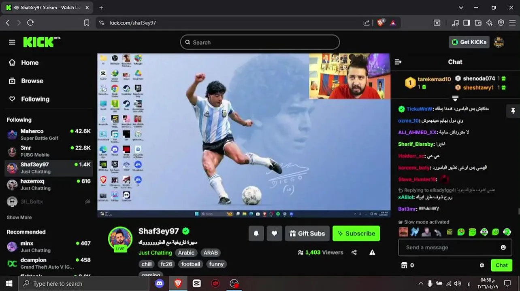Screen dimensions: 520x291
Task: Select the fc26 tag
Action: coord(166,264)
